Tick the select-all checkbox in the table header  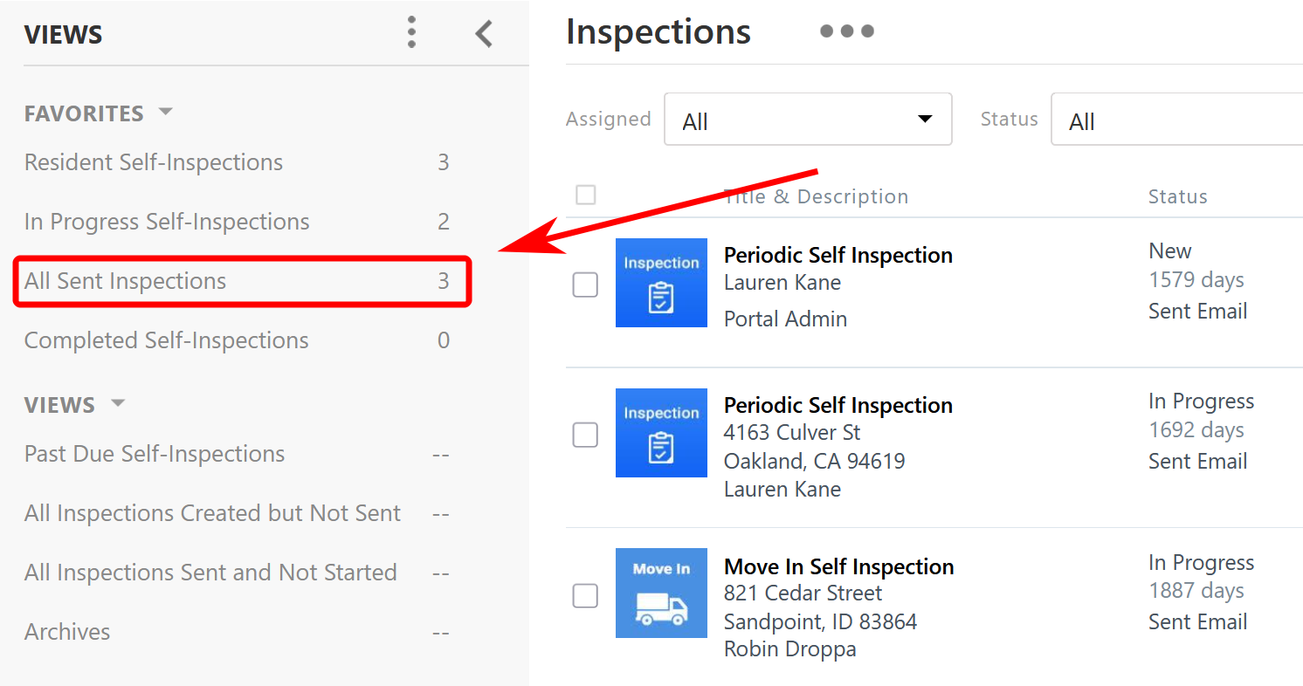coord(586,196)
